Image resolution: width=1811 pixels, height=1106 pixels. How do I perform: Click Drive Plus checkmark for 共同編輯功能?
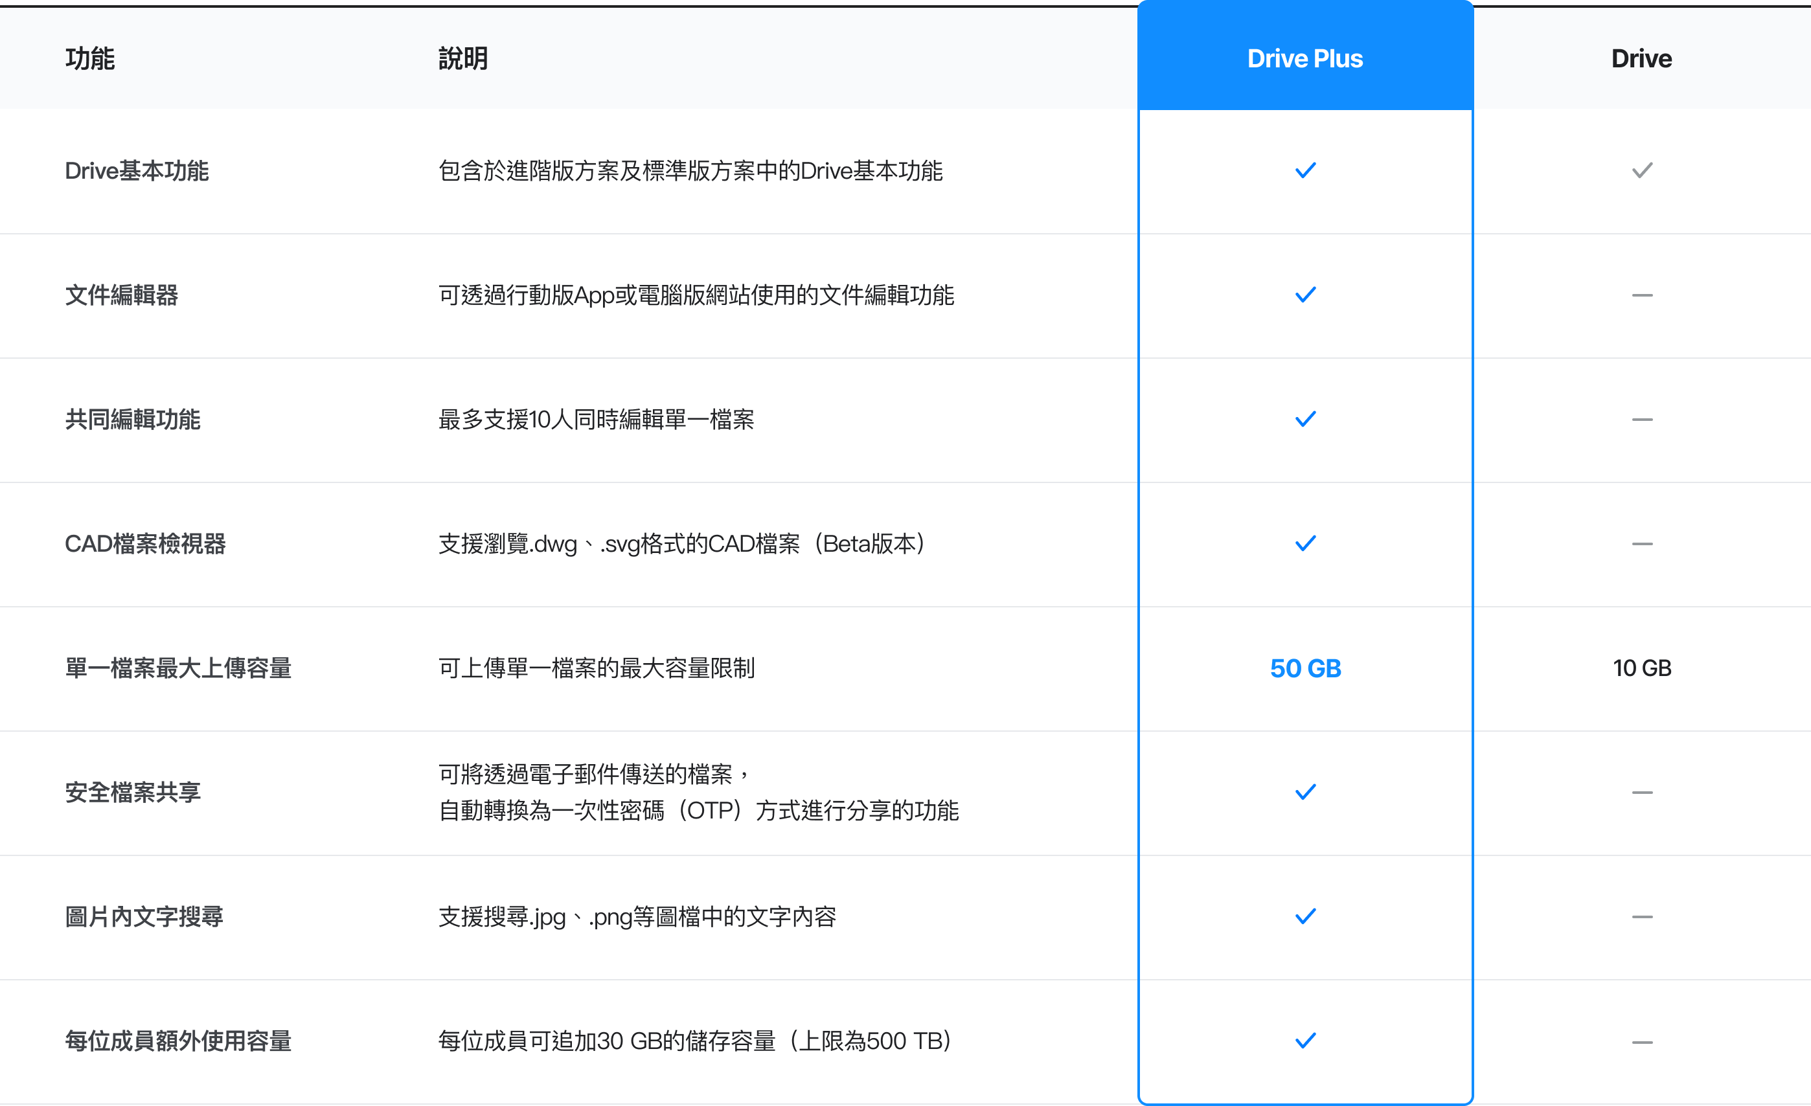click(1304, 419)
